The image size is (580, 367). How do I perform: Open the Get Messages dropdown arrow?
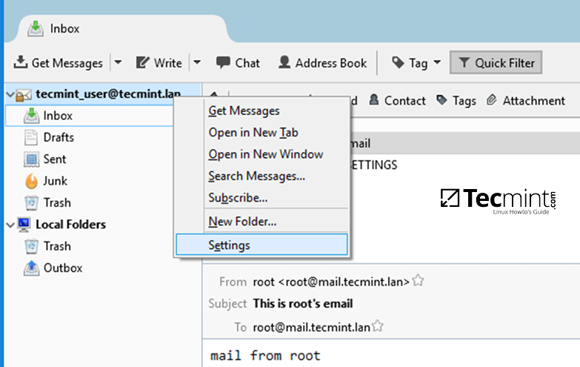coord(118,62)
